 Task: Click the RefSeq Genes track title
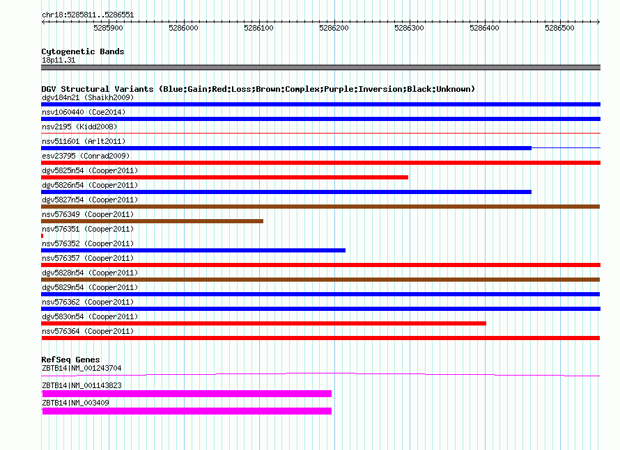point(70,360)
